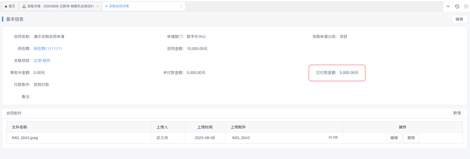Click the circled X close-all-tabs icon
Screen dimensions: 470x159
(466, 6)
